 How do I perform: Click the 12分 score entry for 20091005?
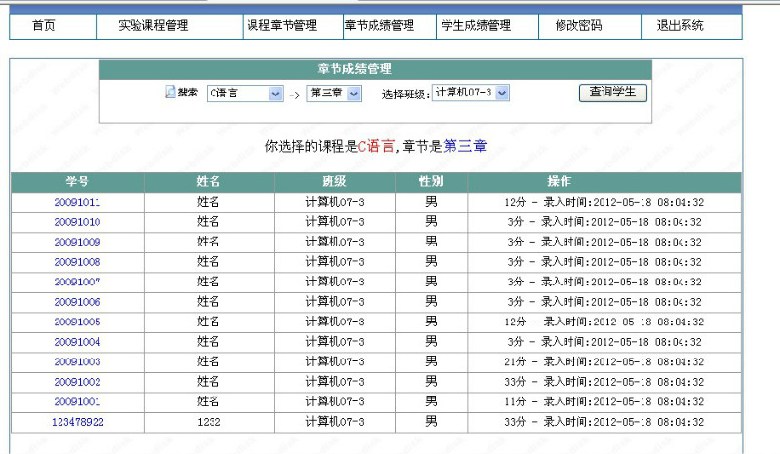click(x=515, y=322)
